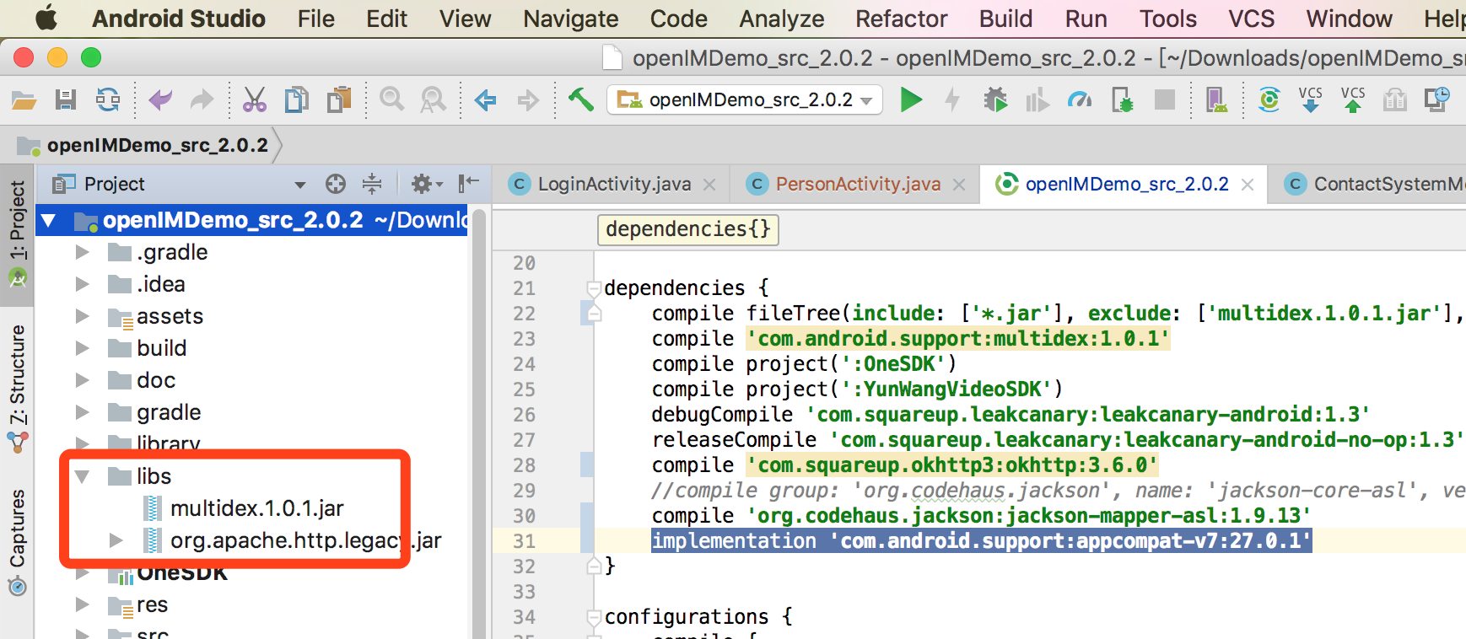
Task: Open the Navigate menu
Action: [570, 19]
